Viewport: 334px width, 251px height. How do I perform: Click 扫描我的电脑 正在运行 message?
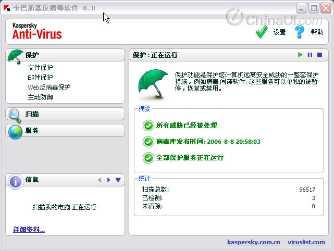pos(65,207)
